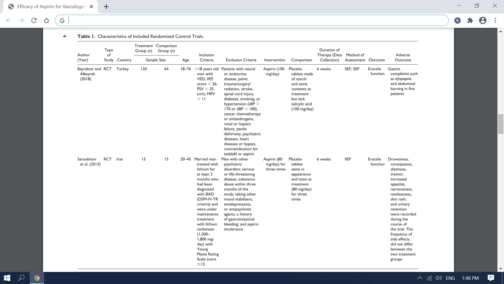Show hidden system tray icons
Viewport: 504px width, 284px height.
420,278
